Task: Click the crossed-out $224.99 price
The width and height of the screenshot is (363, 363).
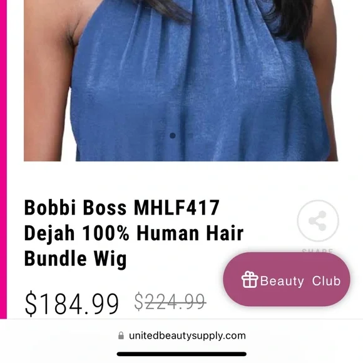Action: (170, 301)
